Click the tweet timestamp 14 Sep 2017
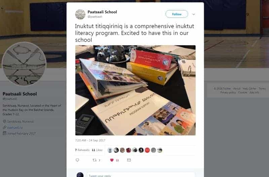 tap(90, 140)
